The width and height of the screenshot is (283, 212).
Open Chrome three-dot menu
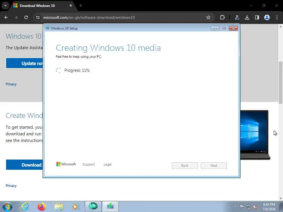click(x=277, y=17)
